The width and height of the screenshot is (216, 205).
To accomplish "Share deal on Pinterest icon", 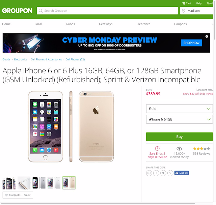I will tap(170, 173).
